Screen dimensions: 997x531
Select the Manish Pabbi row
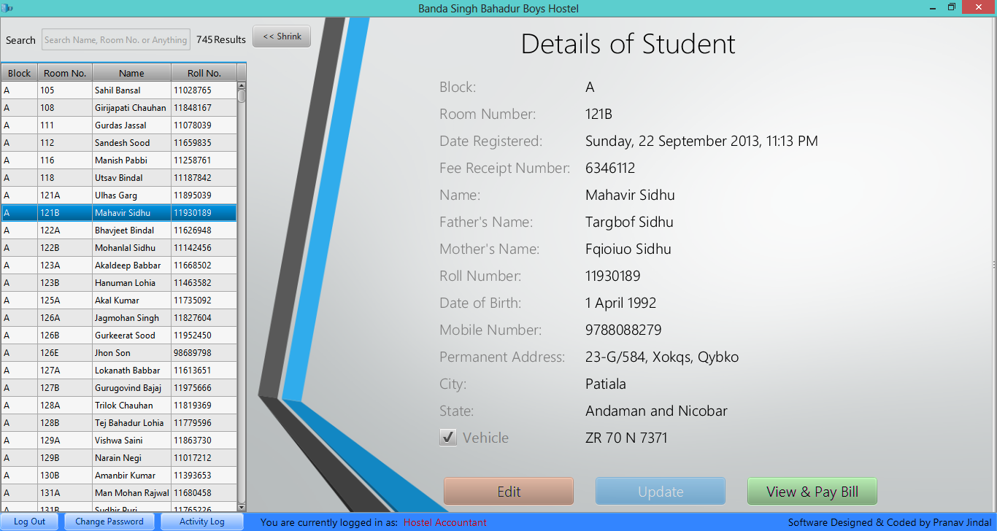pyautogui.click(x=119, y=160)
